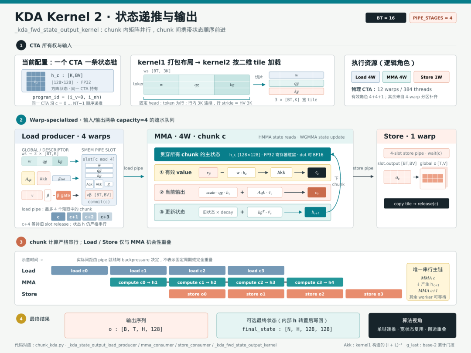Click the BT = 16 badge
471x353 pixels.
[386, 18]
